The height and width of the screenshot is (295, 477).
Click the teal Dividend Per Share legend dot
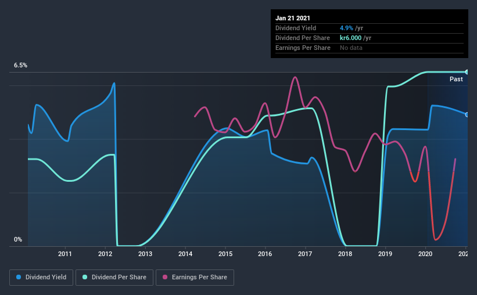[x=85, y=277]
